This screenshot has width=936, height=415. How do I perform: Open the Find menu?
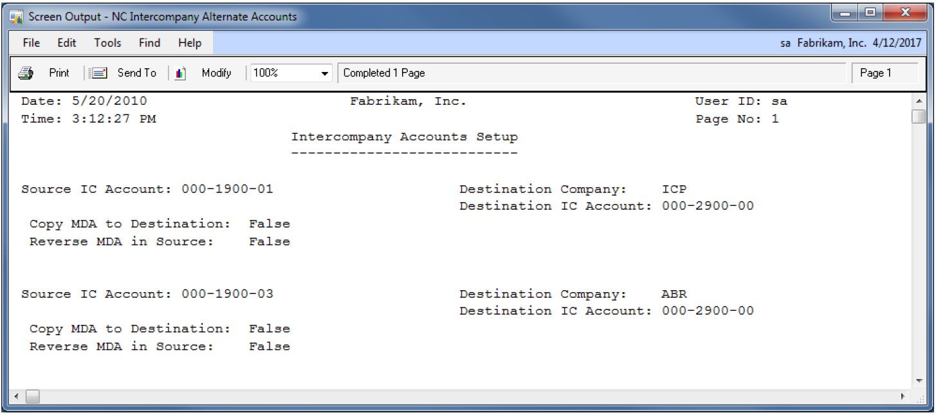click(x=149, y=43)
